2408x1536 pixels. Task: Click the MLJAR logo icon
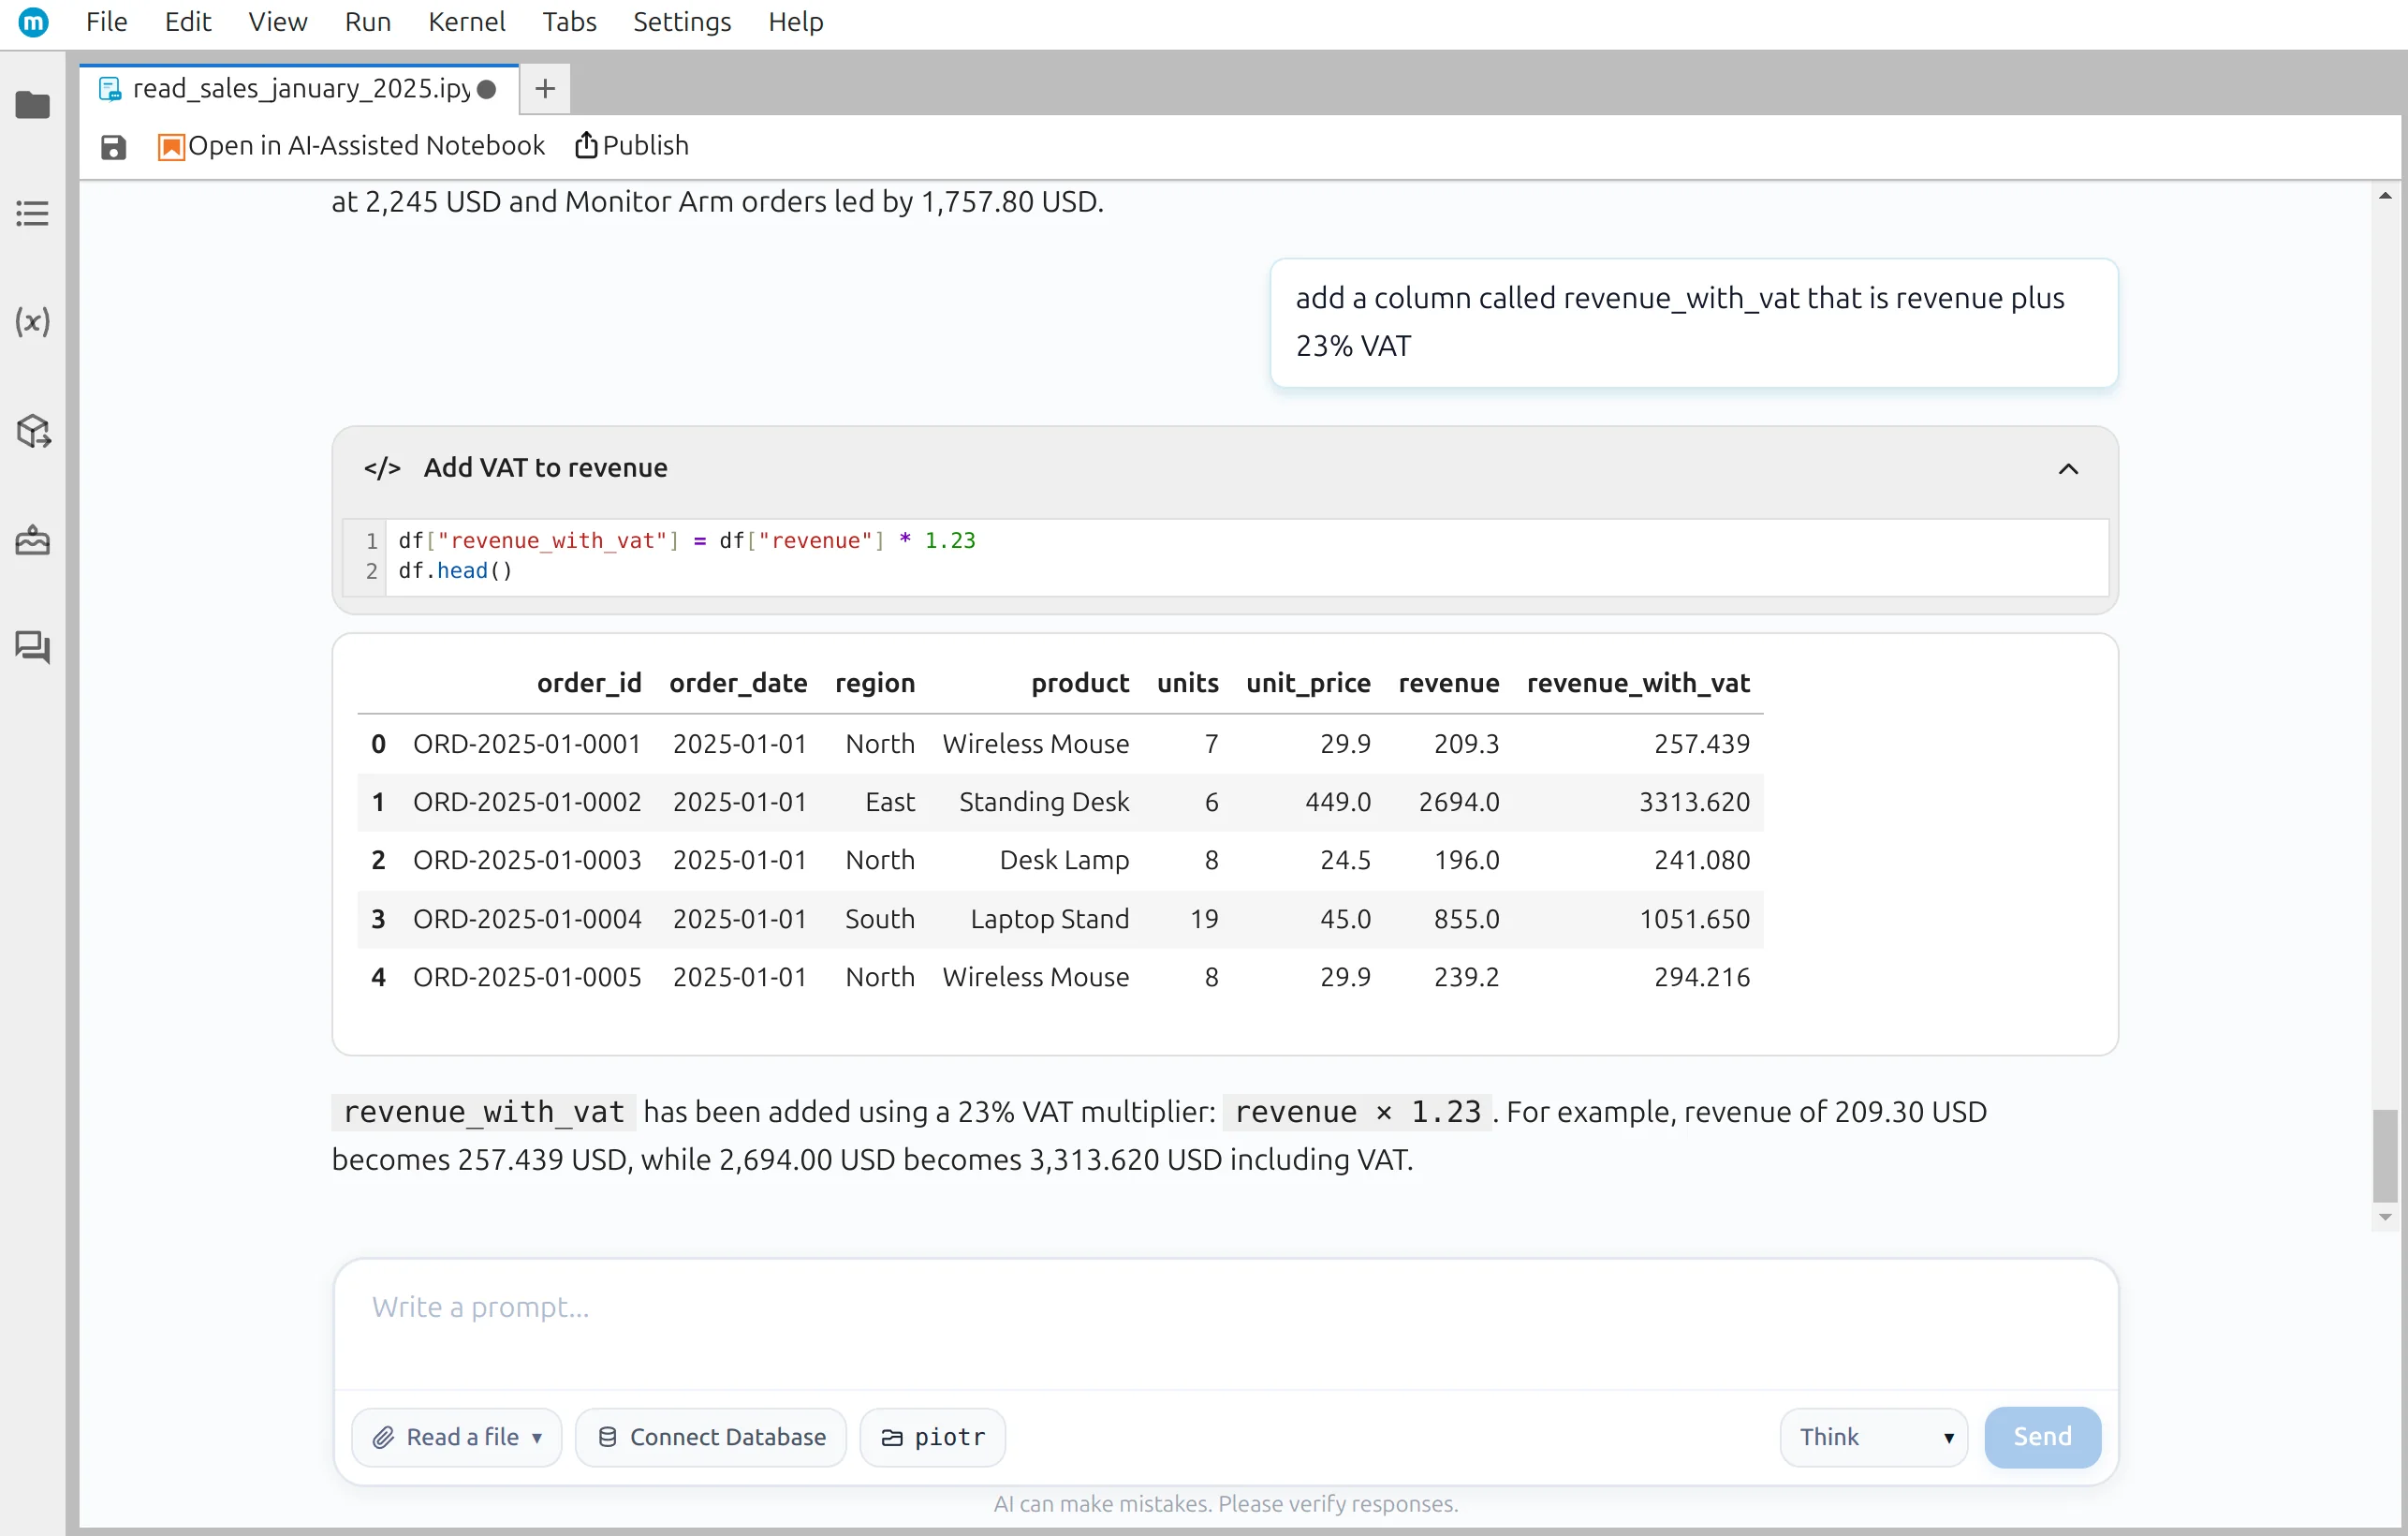point(33,21)
